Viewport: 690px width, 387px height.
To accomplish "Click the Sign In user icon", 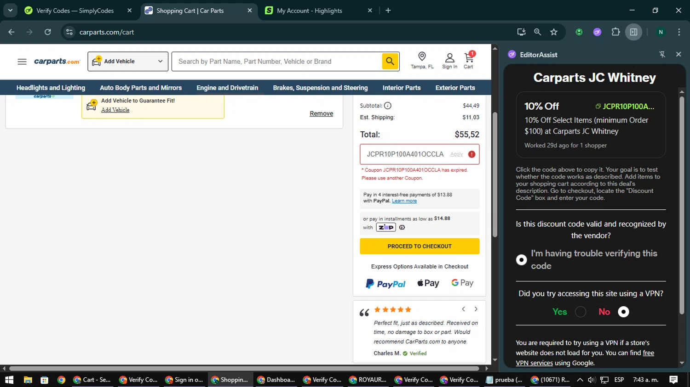I will pos(449,57).
